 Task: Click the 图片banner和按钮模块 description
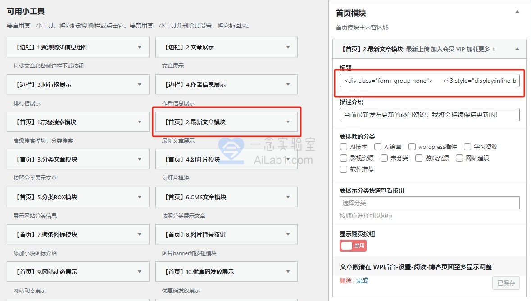[x=189, y=253]
